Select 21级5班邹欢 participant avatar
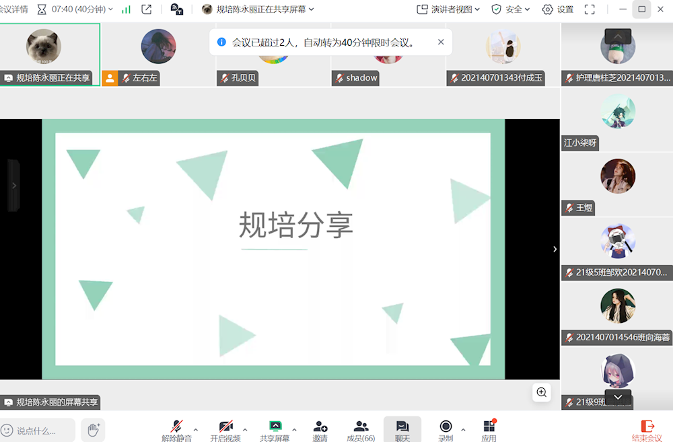Viewport: 673px width, 442px height. (x=618, y=241)
